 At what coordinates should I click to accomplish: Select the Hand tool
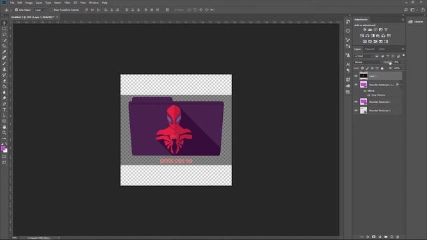[4, 127]
